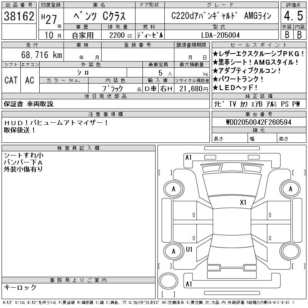Click the リサイクル預託金 header
Image resolution: width=308 pixels, height=308 pixels.
click(192, 80)
